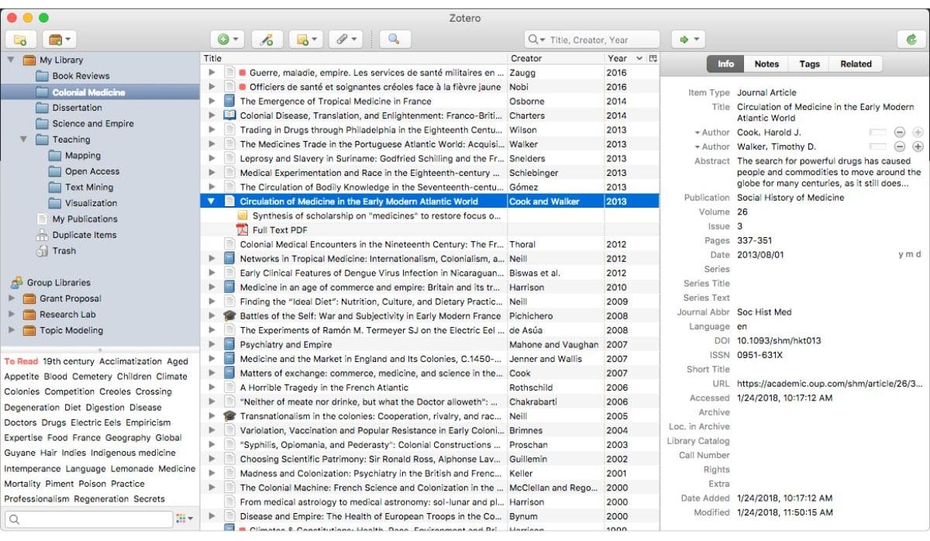Change creator type of Walker, Timothy D.

tap(711, 146)
